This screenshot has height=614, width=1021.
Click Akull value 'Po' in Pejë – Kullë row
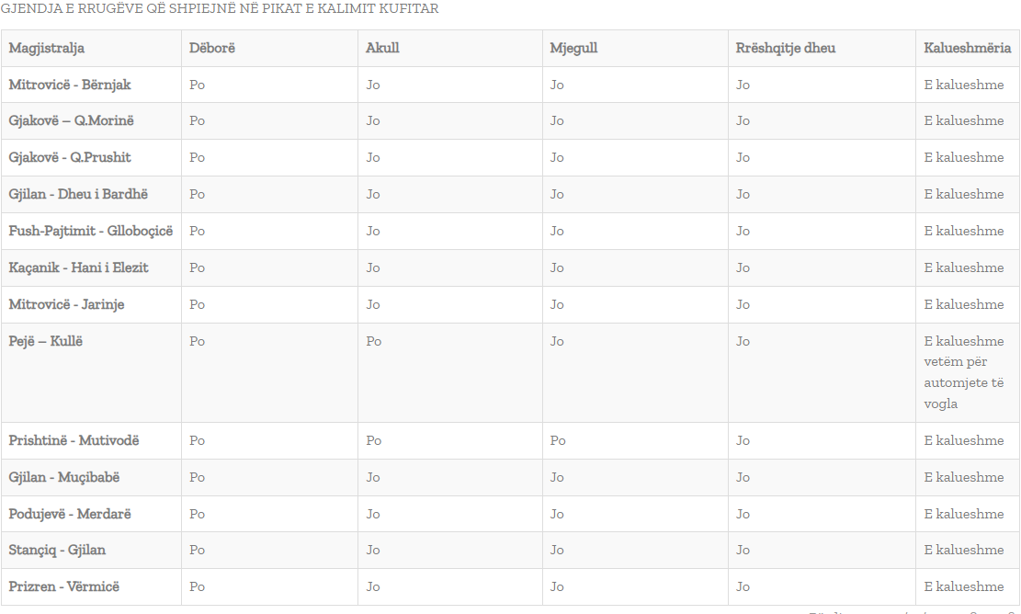tap(374, 341)
